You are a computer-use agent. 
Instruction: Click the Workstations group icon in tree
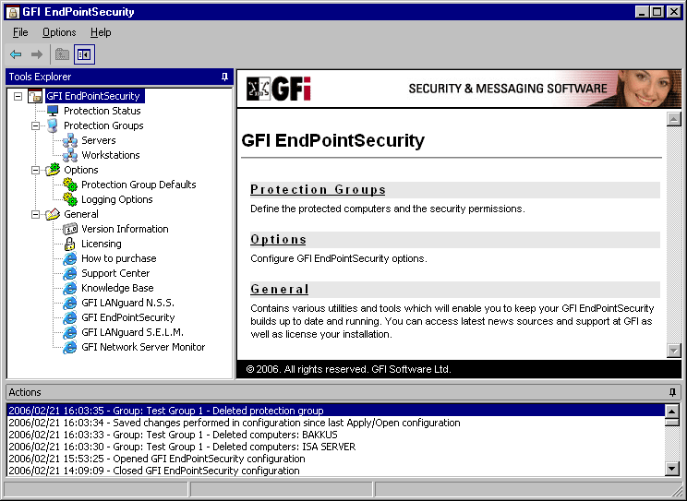coord(70,155)
